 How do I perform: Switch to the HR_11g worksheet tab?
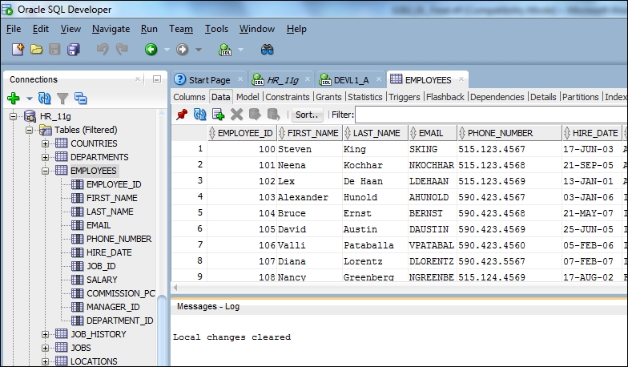[280, 80]
